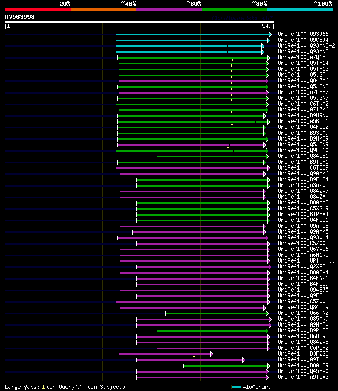This screenshot has width=338, height=391.
Task: Click the green alignment bar for B8AHF9
Action: click(226, 366)
